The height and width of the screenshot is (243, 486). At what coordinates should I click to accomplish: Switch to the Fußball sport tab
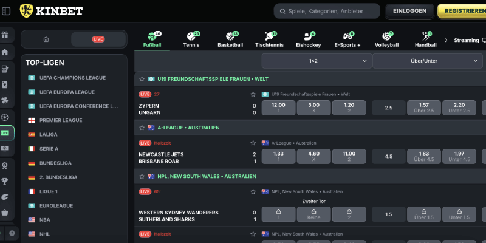coord(152,39)
